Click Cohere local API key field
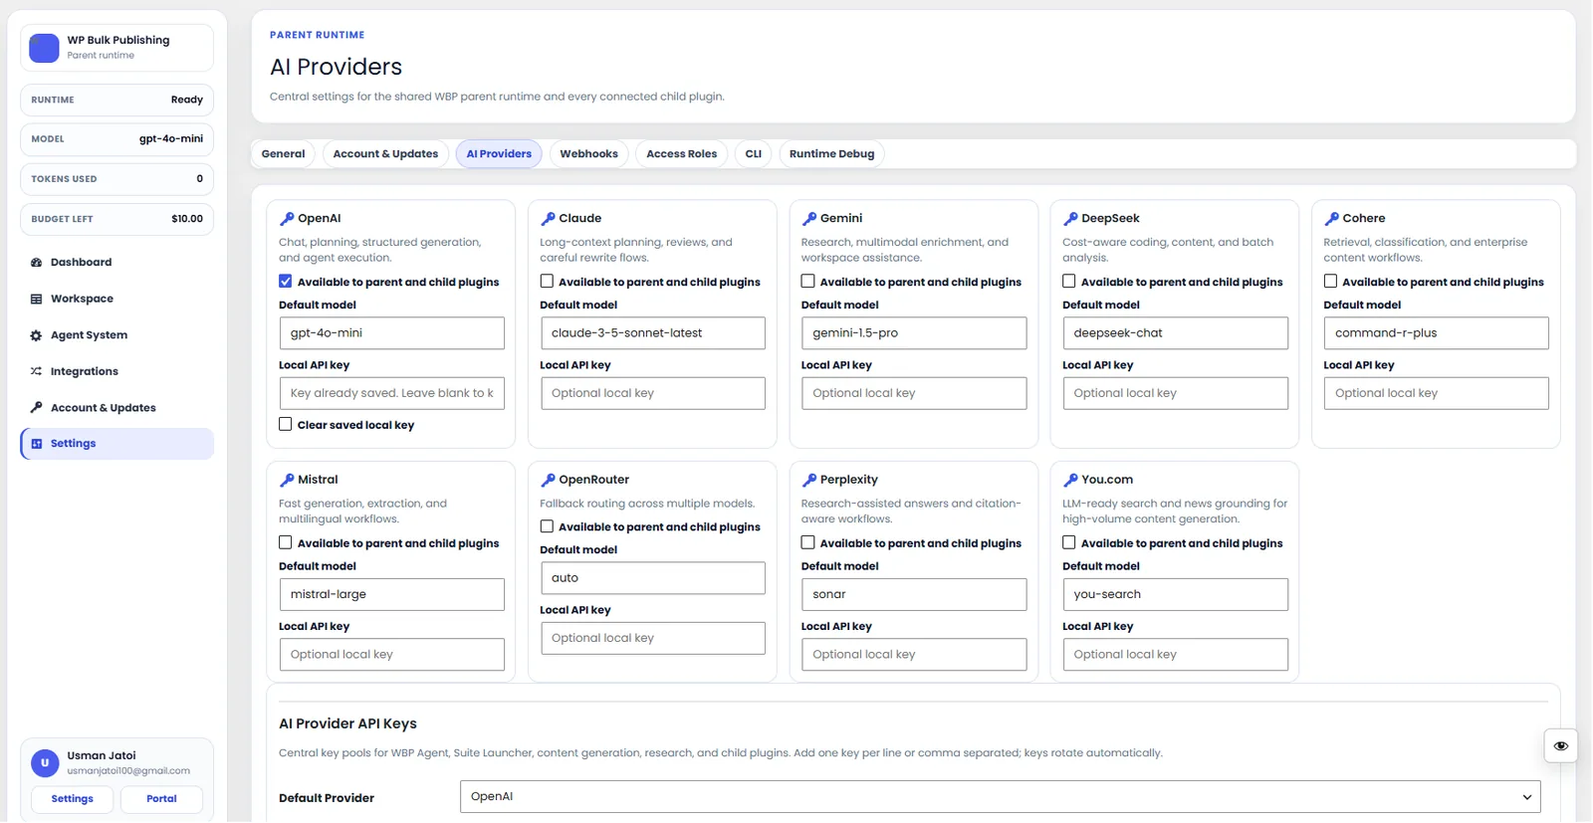Viewport: 1593px width, 823px height. [x=1436, y=393]
